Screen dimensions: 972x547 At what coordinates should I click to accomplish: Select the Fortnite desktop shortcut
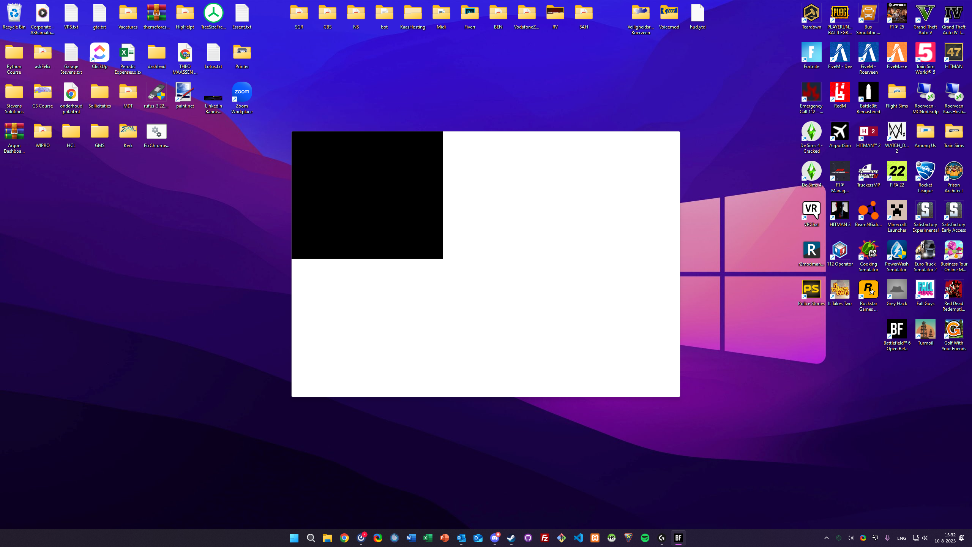811,56
